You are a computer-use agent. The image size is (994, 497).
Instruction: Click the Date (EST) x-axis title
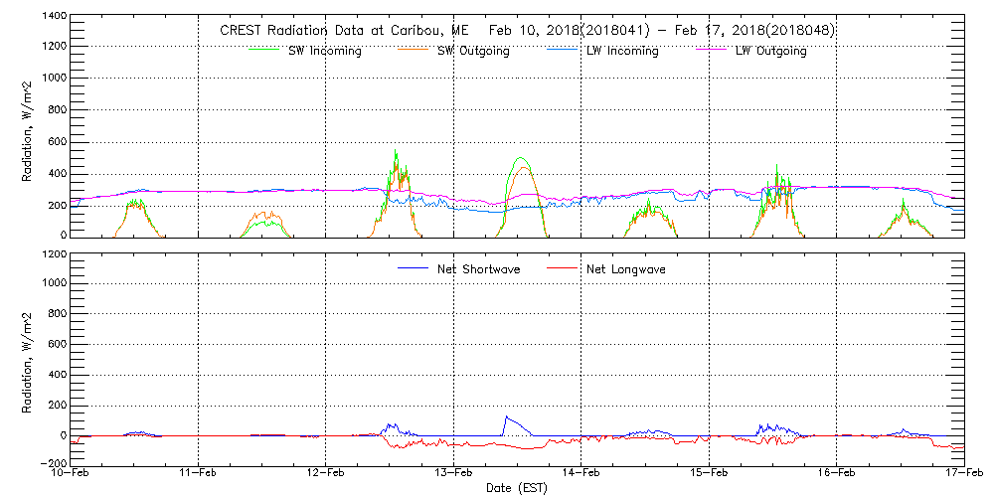coord(518,488)
